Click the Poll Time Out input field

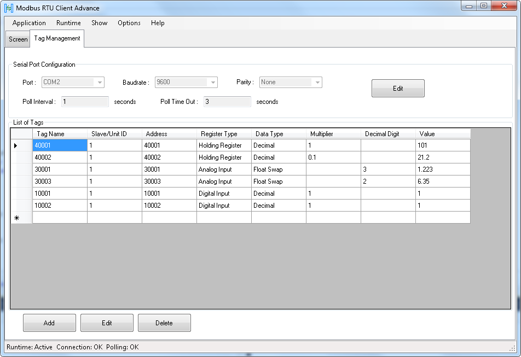[x=227, y=102]
